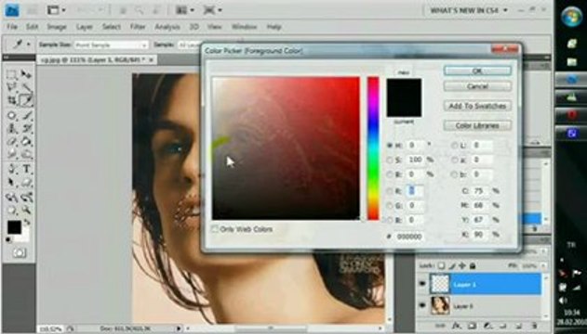
Task: Confirm color with OK button
Action: 477,71
